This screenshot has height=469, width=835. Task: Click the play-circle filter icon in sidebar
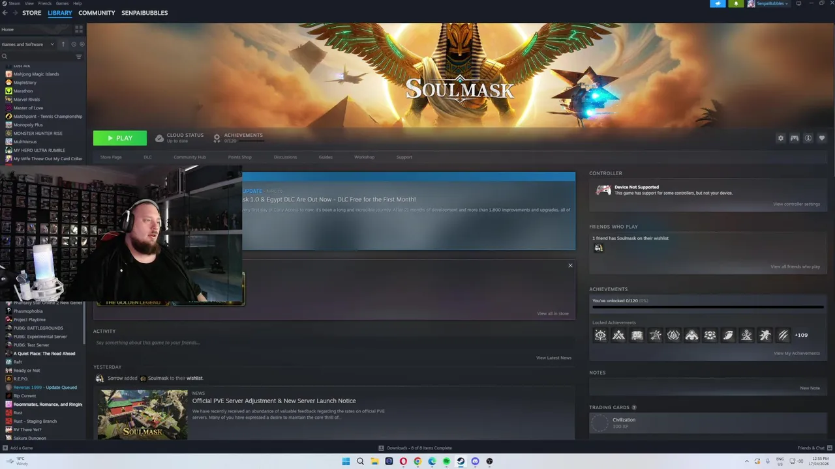tap(82, 44)
